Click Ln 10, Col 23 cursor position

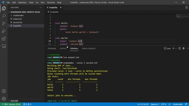(x=143, y=104)
